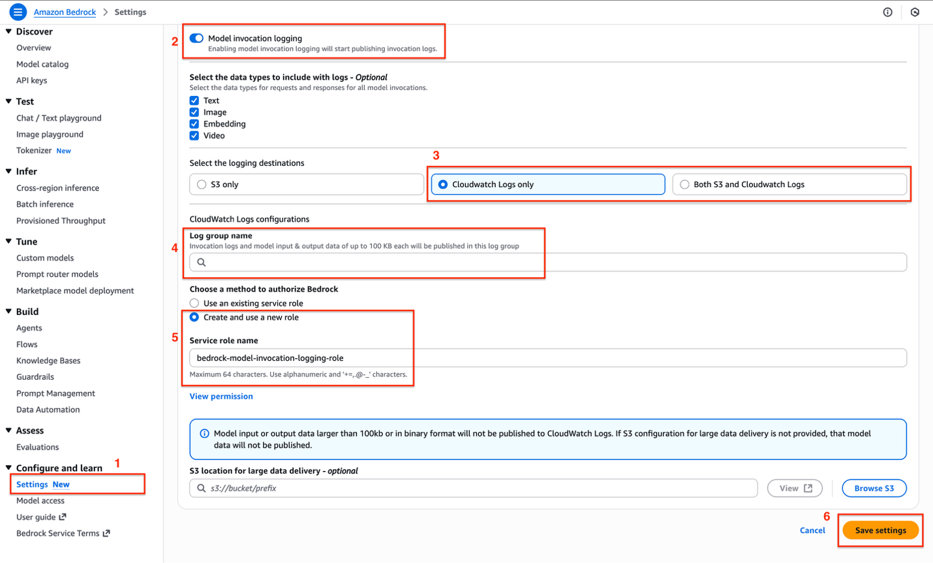
Task: Open the View permission link
Action: tap(221, 396)
